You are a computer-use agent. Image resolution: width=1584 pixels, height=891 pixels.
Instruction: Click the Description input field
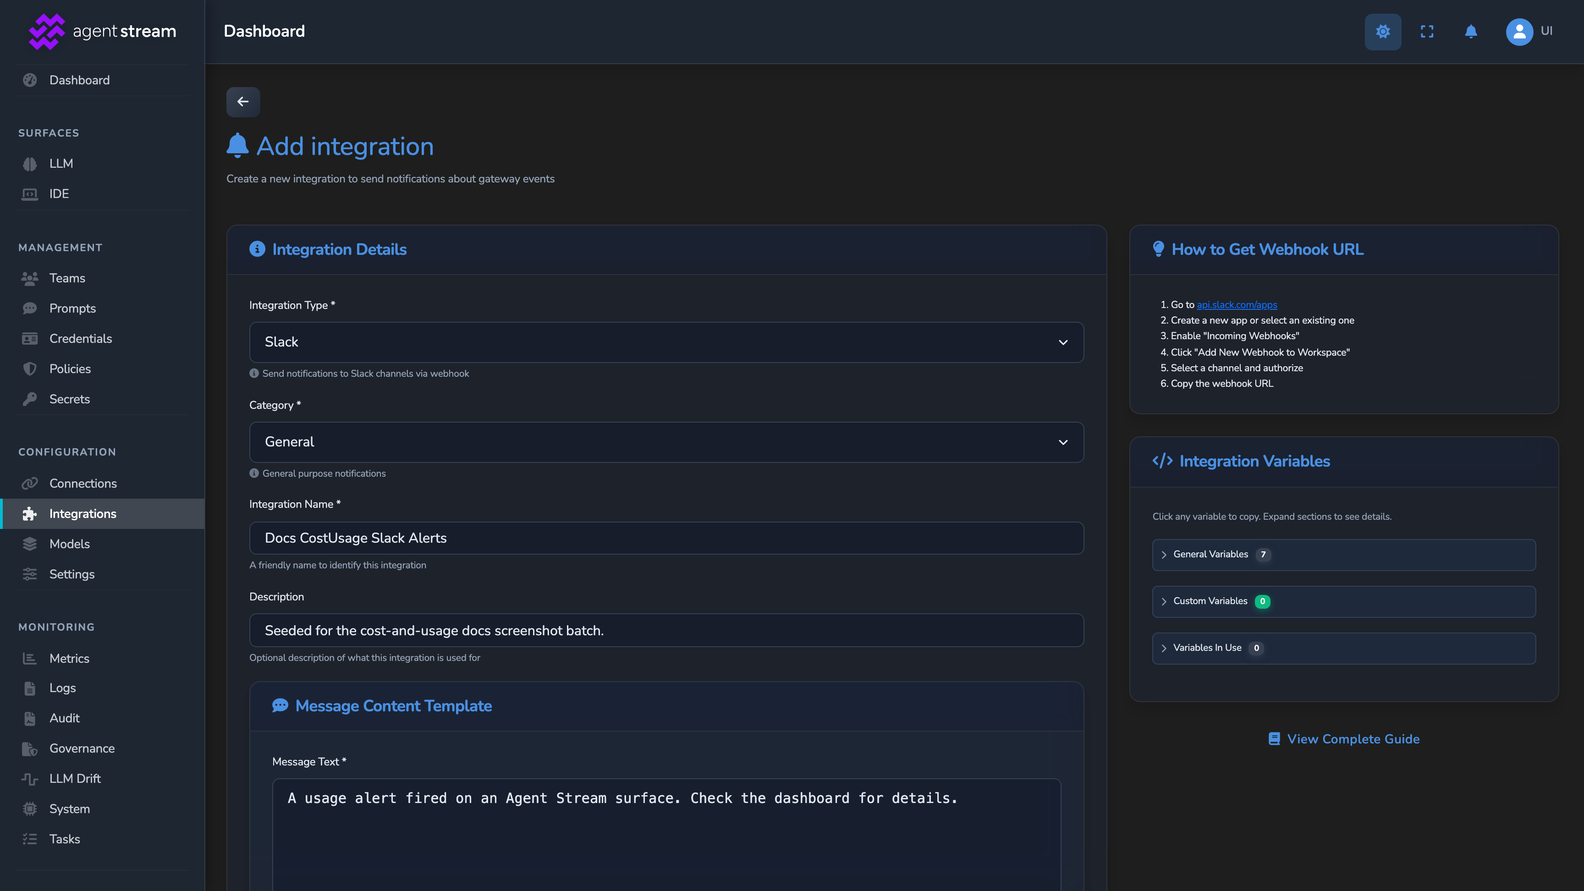(666, 630)
